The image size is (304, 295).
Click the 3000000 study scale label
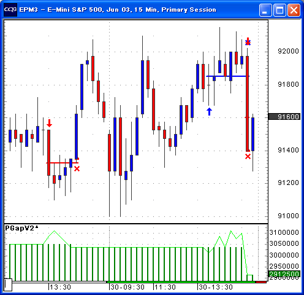point(284,255)
